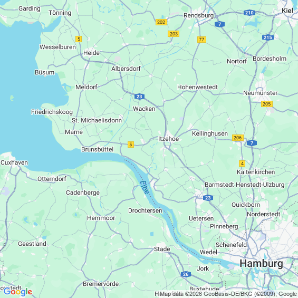Select the Brunsbüttel label
This screenshot has width=298, height=298.
(x=97, y=149)
